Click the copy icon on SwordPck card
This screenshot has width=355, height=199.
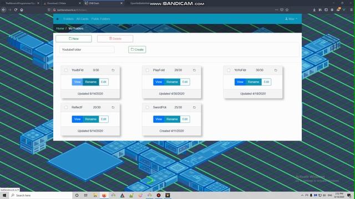[x=194, y=107]
